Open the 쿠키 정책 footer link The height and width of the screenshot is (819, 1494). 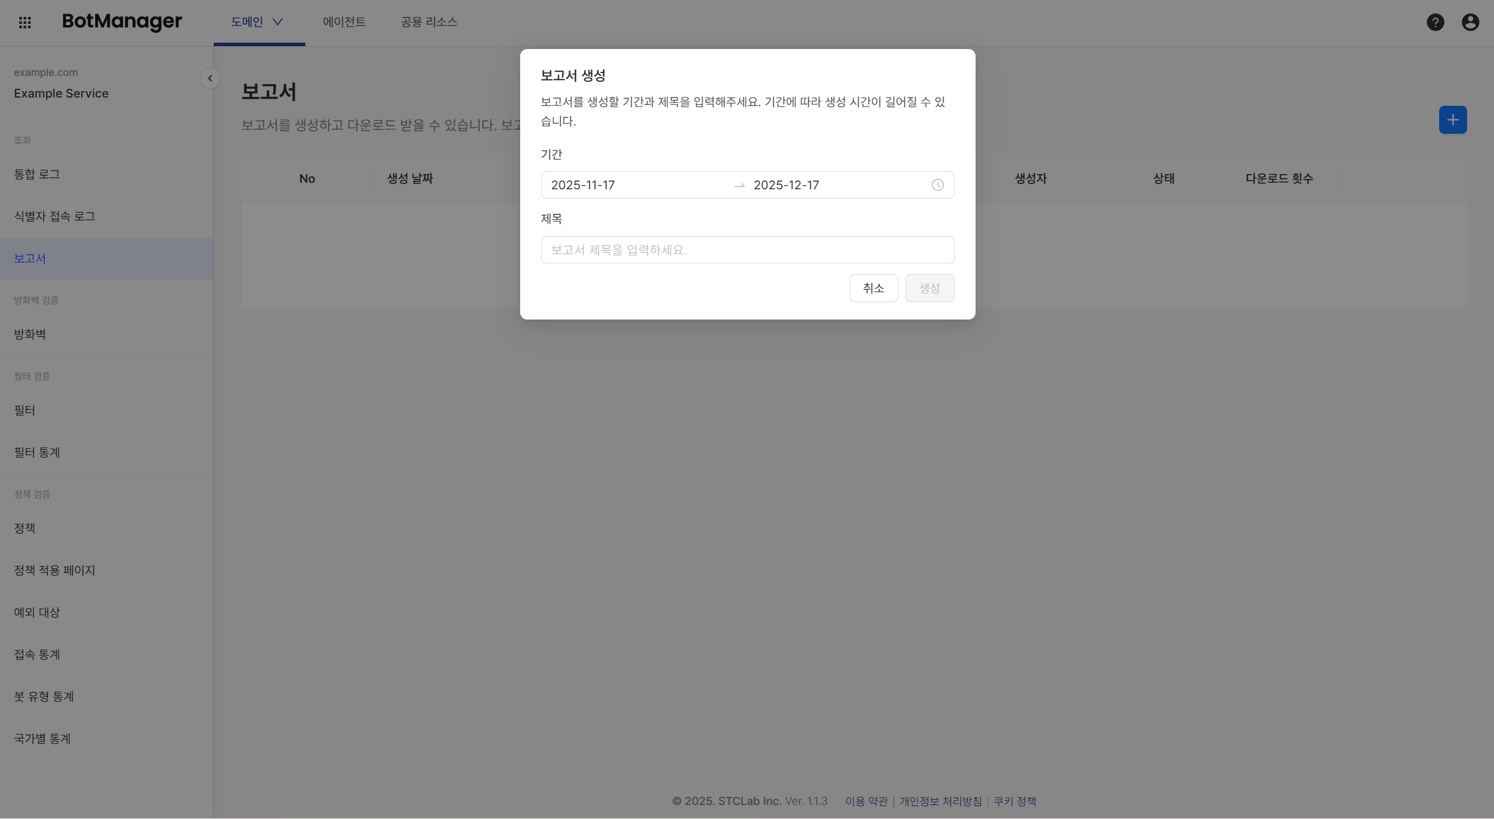1015,801
